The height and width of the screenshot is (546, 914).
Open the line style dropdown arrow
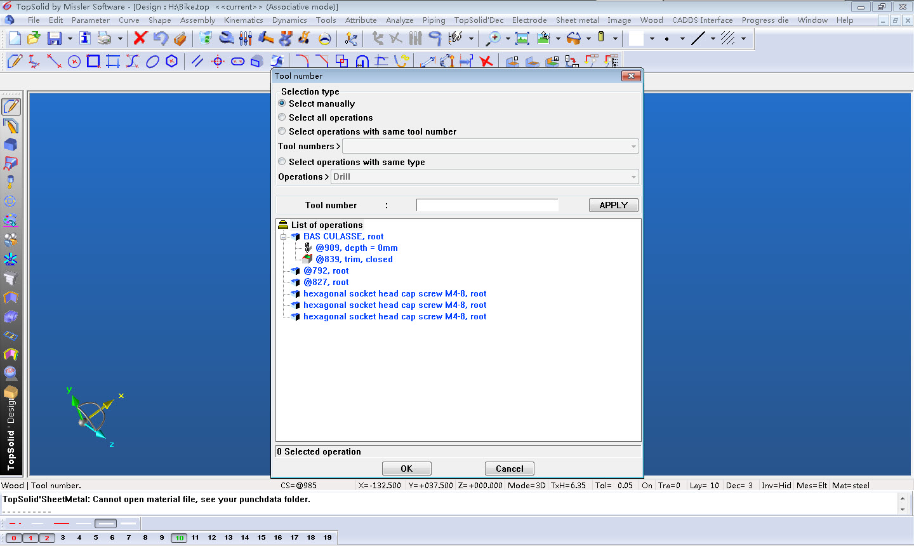tap(713, 39)
